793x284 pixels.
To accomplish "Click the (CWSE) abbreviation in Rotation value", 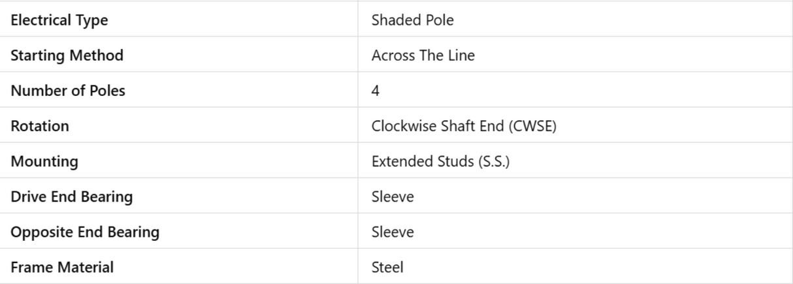I will [532, 126].
